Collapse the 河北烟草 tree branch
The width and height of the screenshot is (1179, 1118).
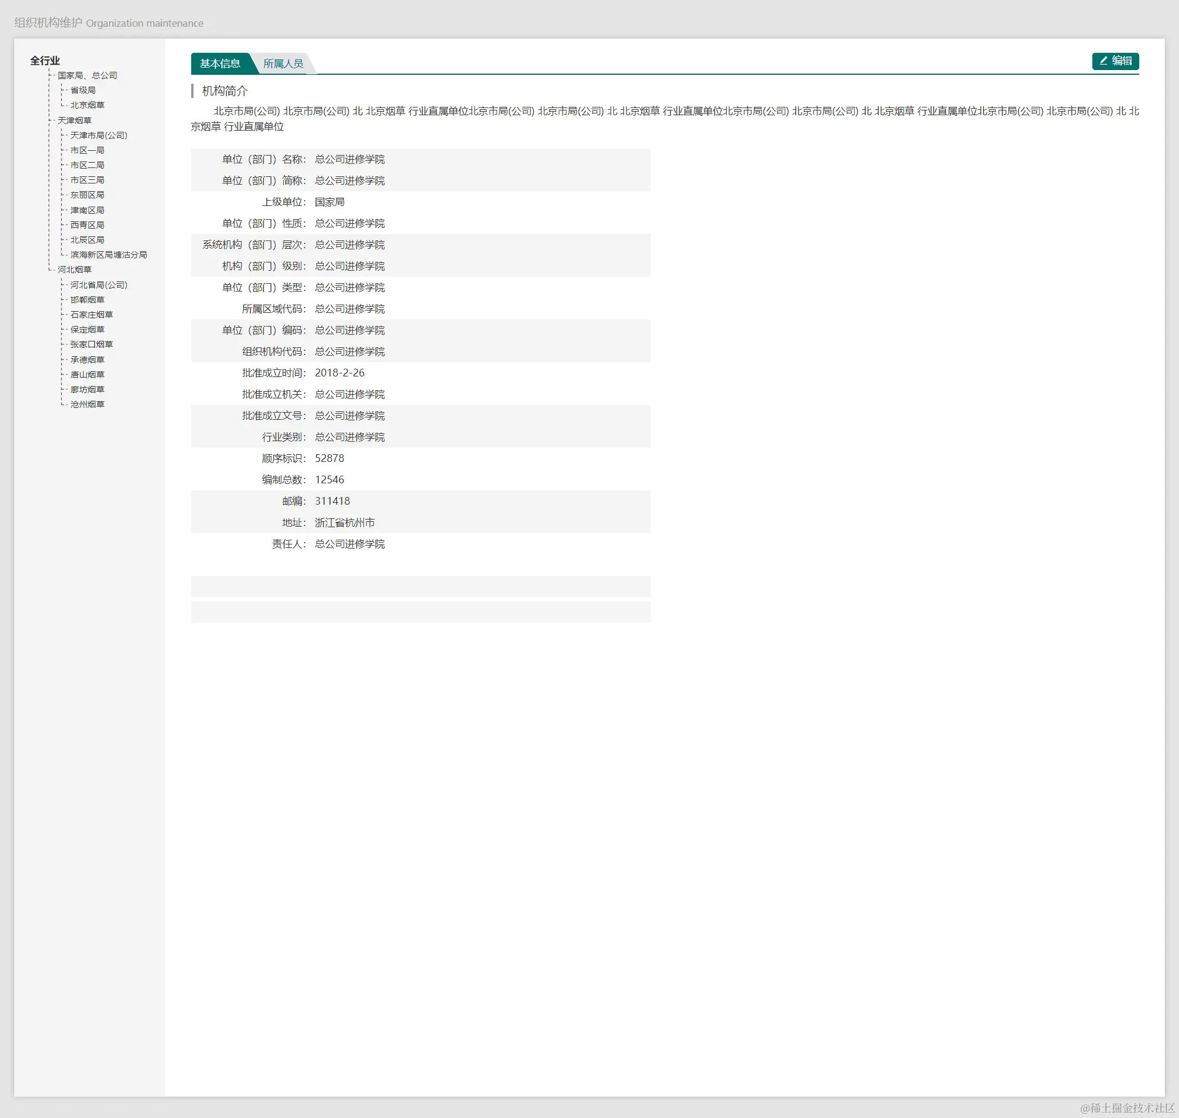tap(74, 270)
